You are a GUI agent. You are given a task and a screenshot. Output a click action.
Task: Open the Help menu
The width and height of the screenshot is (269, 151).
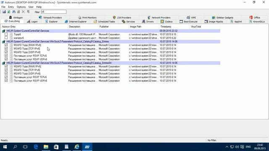click(39, 7)
